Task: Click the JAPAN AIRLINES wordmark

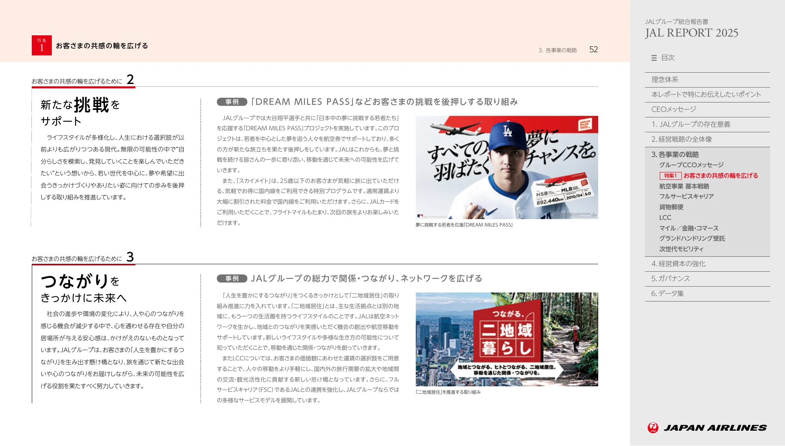Action: pyautogui.click(x=715, y=428)
